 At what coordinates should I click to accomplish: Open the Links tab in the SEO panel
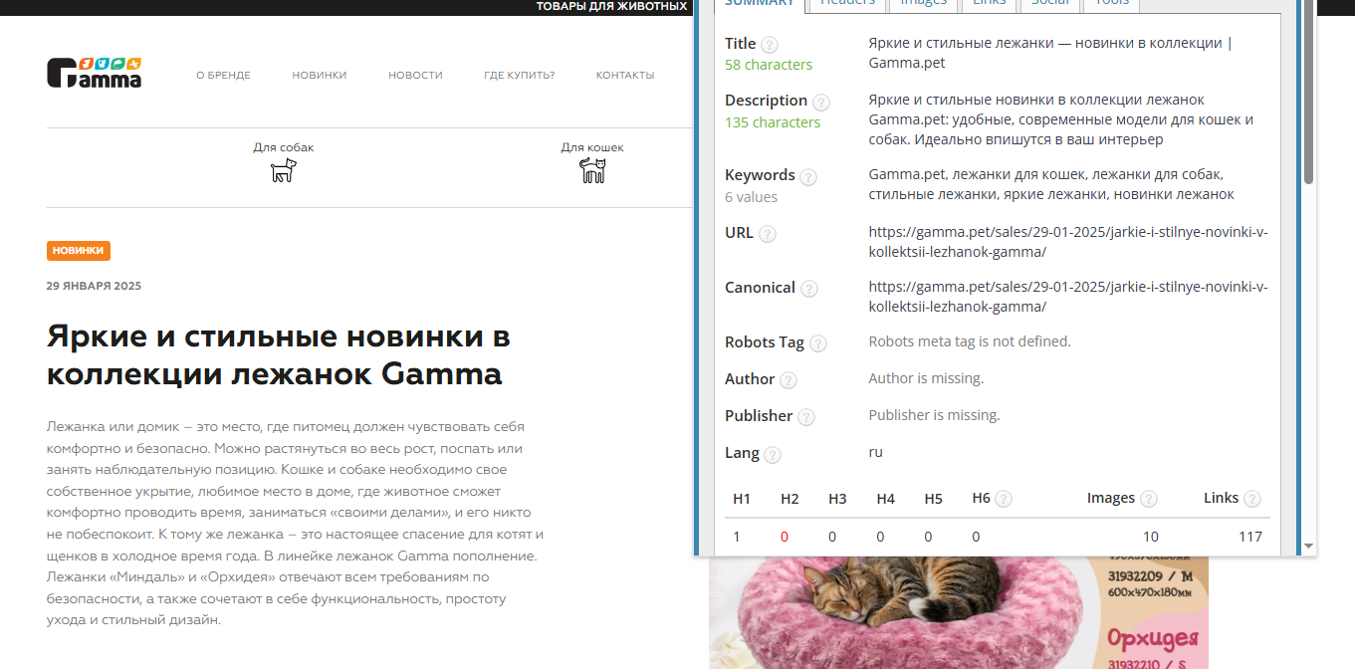coord(991,4)
